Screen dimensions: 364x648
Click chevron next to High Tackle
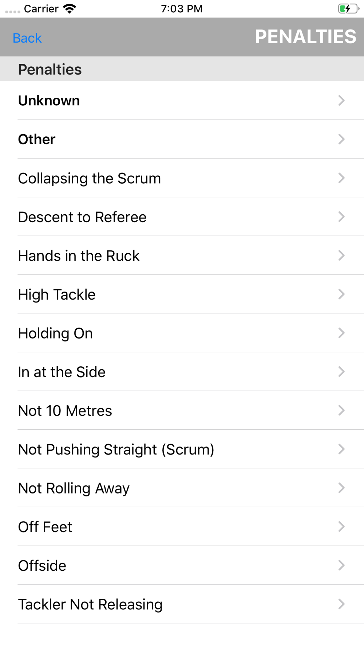(341, 294)
